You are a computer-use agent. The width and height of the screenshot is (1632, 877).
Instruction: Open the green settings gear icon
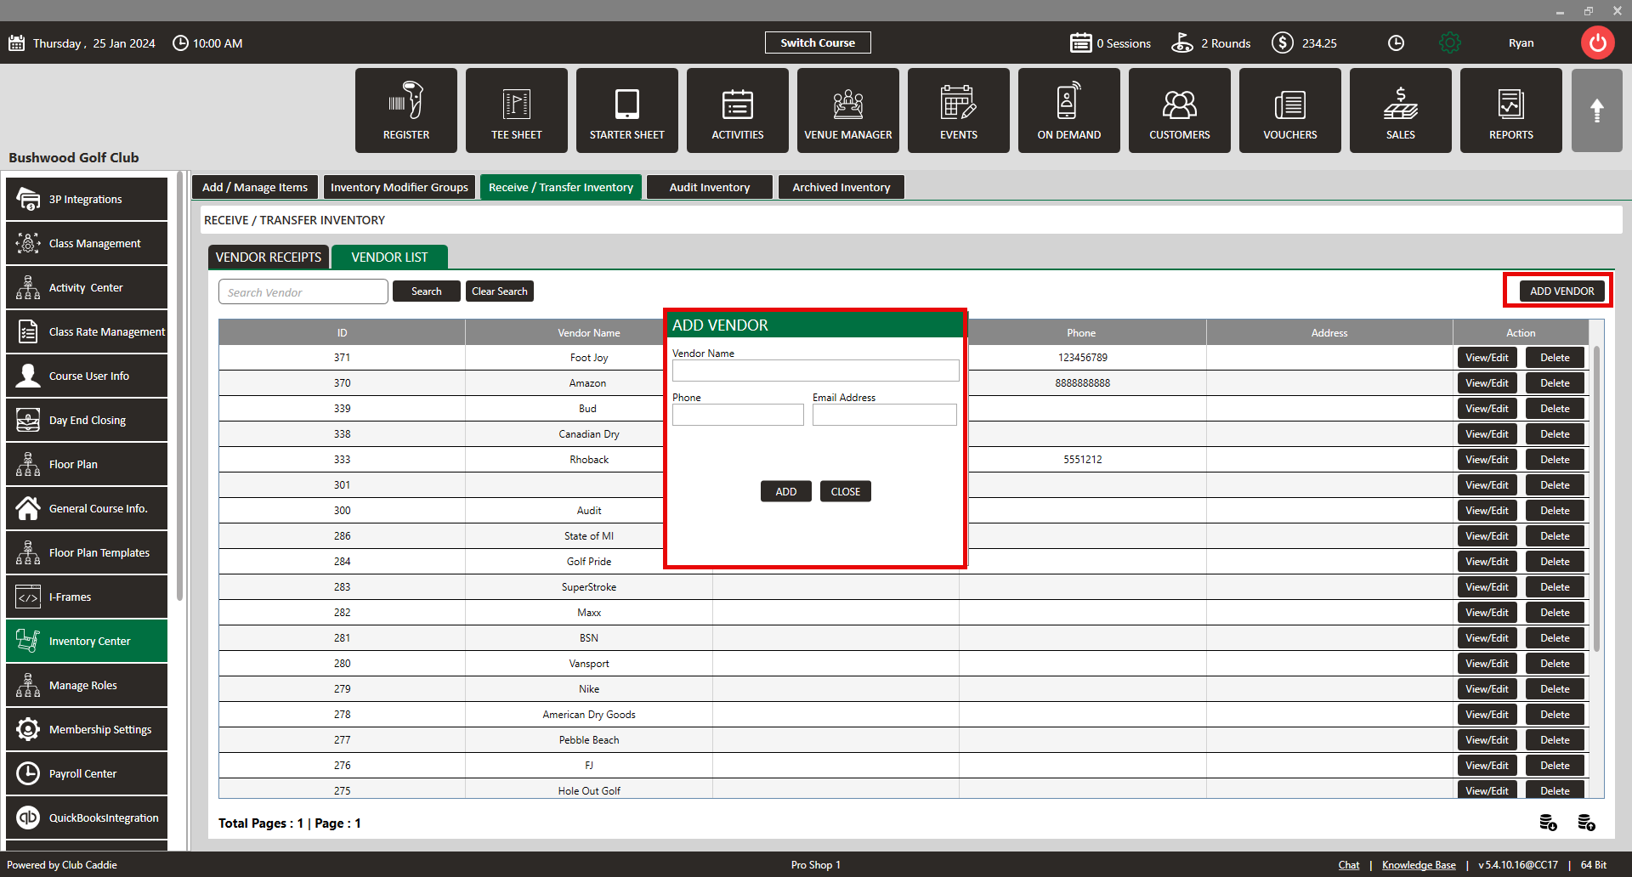coord(1450,42)
